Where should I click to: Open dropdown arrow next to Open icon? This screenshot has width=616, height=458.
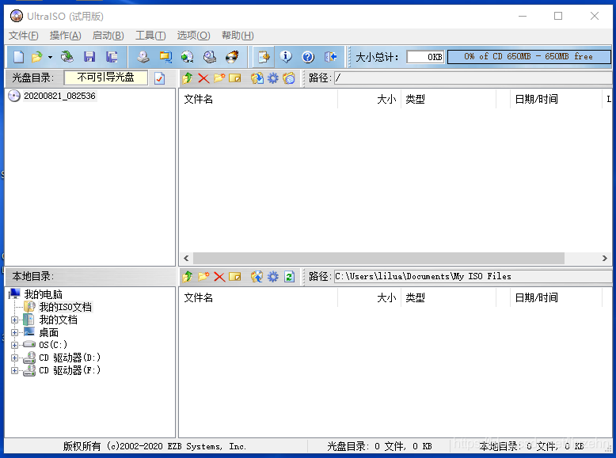coord(50,57)
